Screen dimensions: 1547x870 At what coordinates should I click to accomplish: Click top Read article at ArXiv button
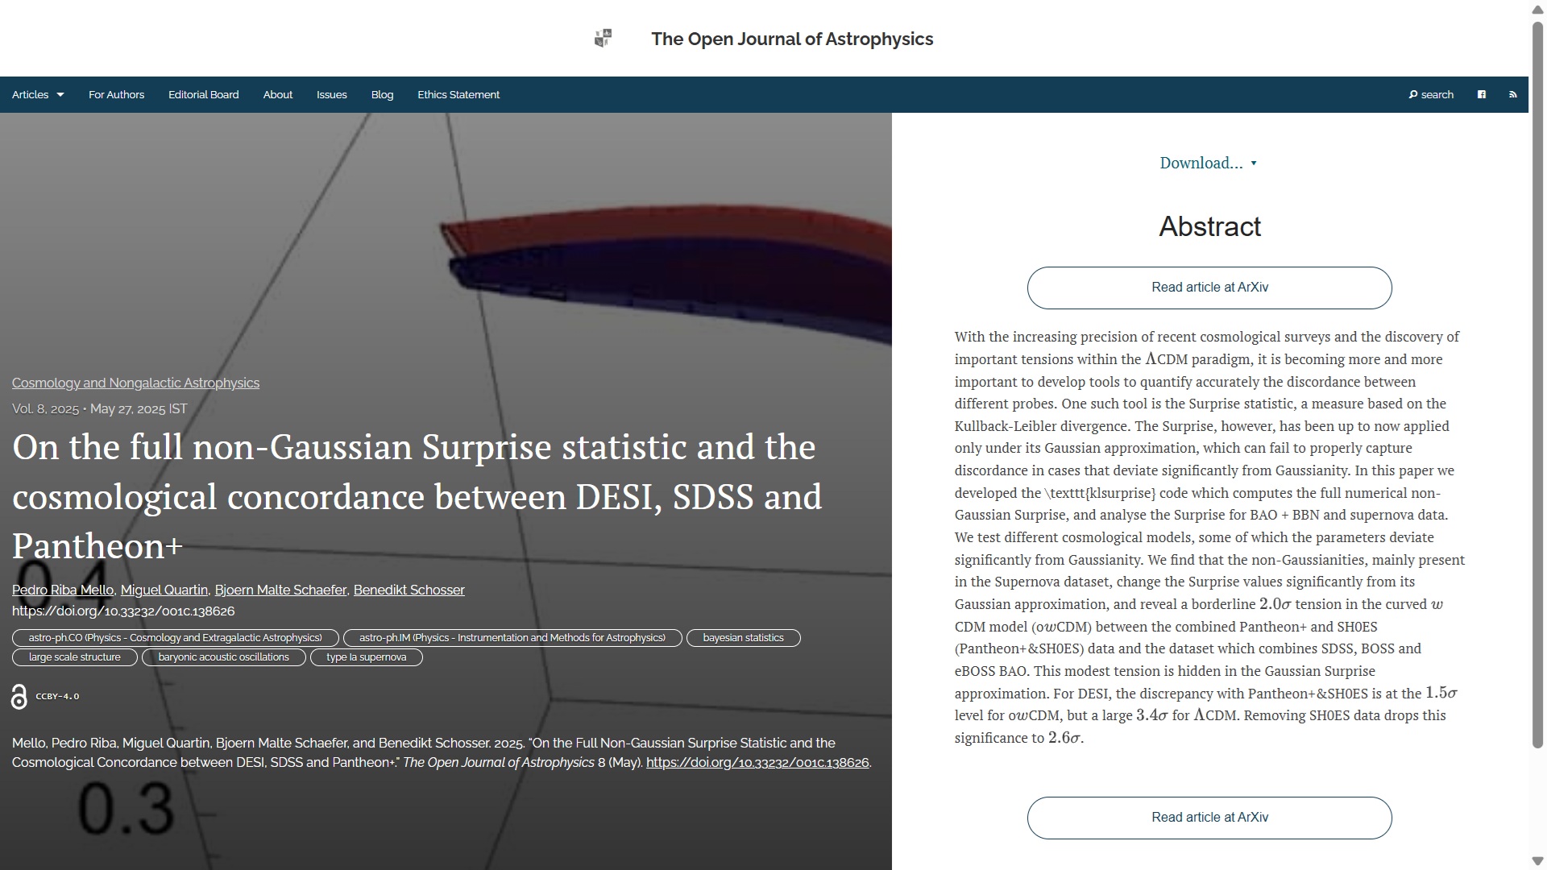pos(1209,288)
